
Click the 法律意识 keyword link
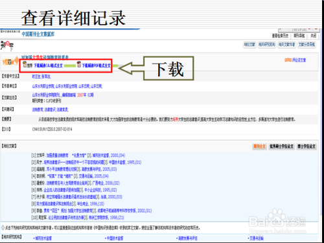50,110
